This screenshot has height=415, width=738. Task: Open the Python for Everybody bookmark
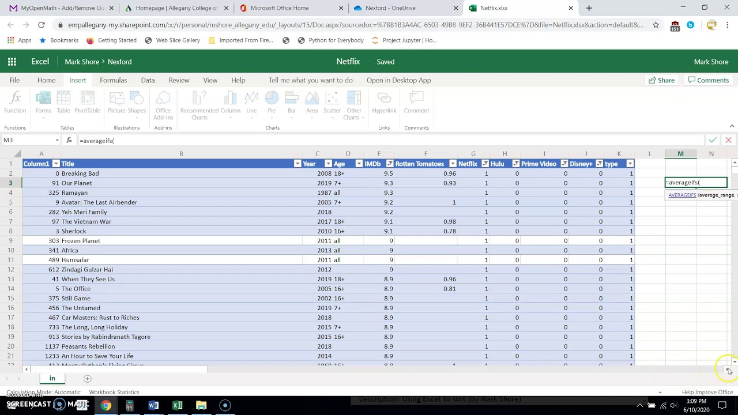click(330, 40)
